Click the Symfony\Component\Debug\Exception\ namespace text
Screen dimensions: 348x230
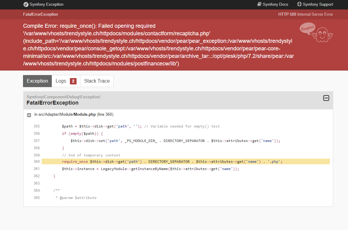[64, 97]
